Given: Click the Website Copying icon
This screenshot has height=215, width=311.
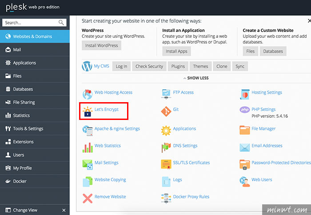Looking at the screenshot, I should coord(88,182).
